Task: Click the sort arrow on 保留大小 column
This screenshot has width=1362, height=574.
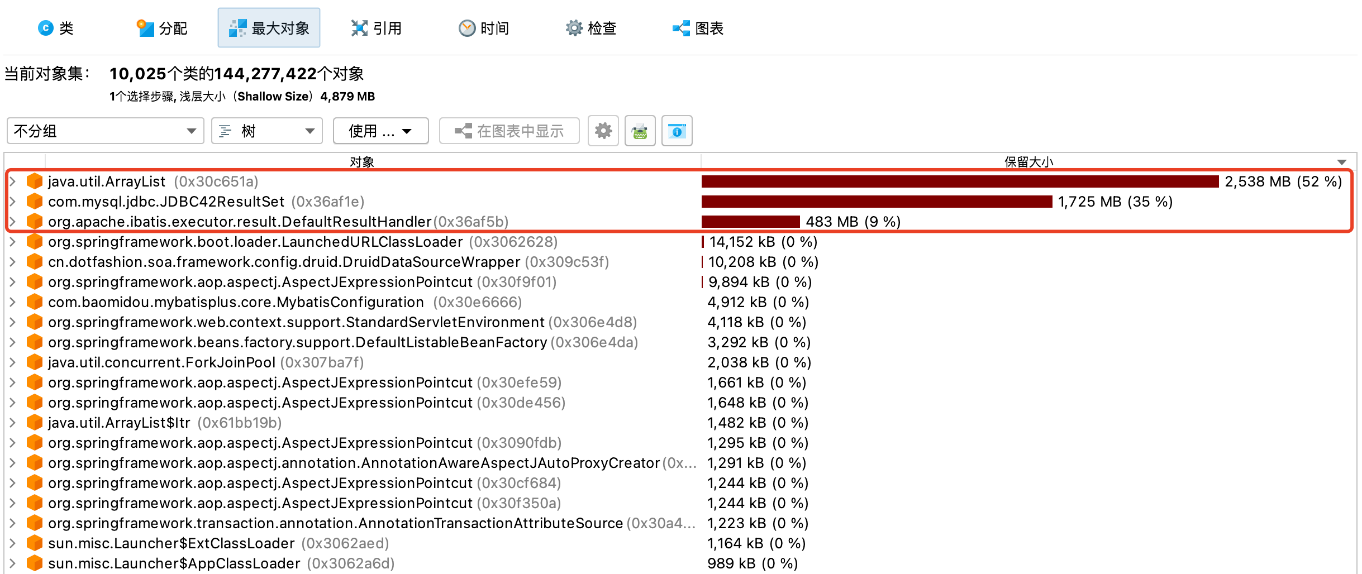Action: click(x=1341, y=162)
